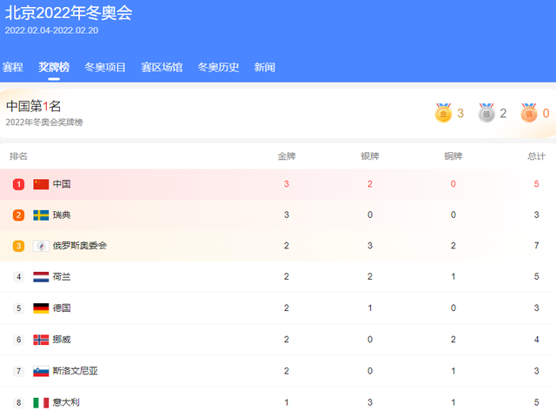Screen dimensions: 556x417
Task: Select the 奖牌榜 medal table tab
Action: pos(54,67)
